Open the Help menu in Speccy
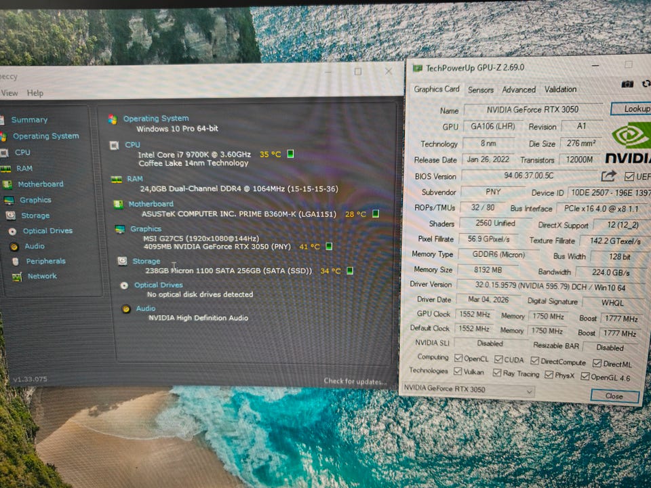The height and width of the screenshot is (488, 651). [x=35, y=93]
